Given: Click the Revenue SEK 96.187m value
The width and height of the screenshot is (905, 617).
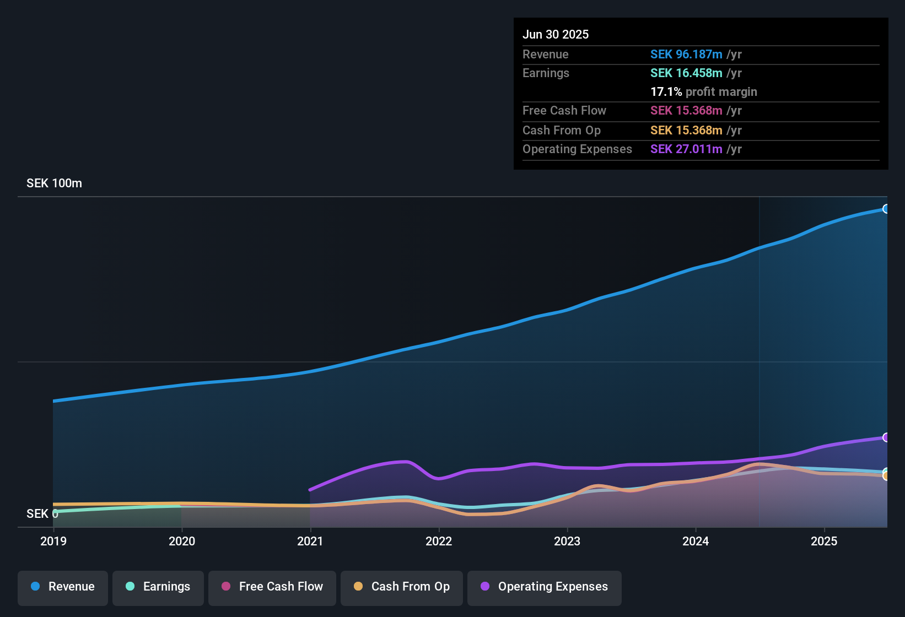Looking at the screenshot, I should point(687,54).
